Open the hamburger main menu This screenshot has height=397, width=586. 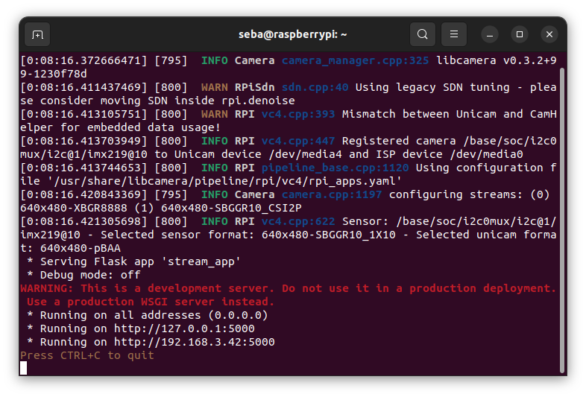click(454, 34)
